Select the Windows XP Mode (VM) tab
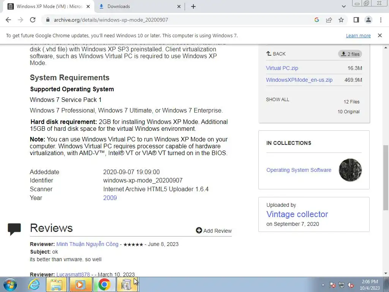This screenshot has width=389, height=292. point(49,6)
